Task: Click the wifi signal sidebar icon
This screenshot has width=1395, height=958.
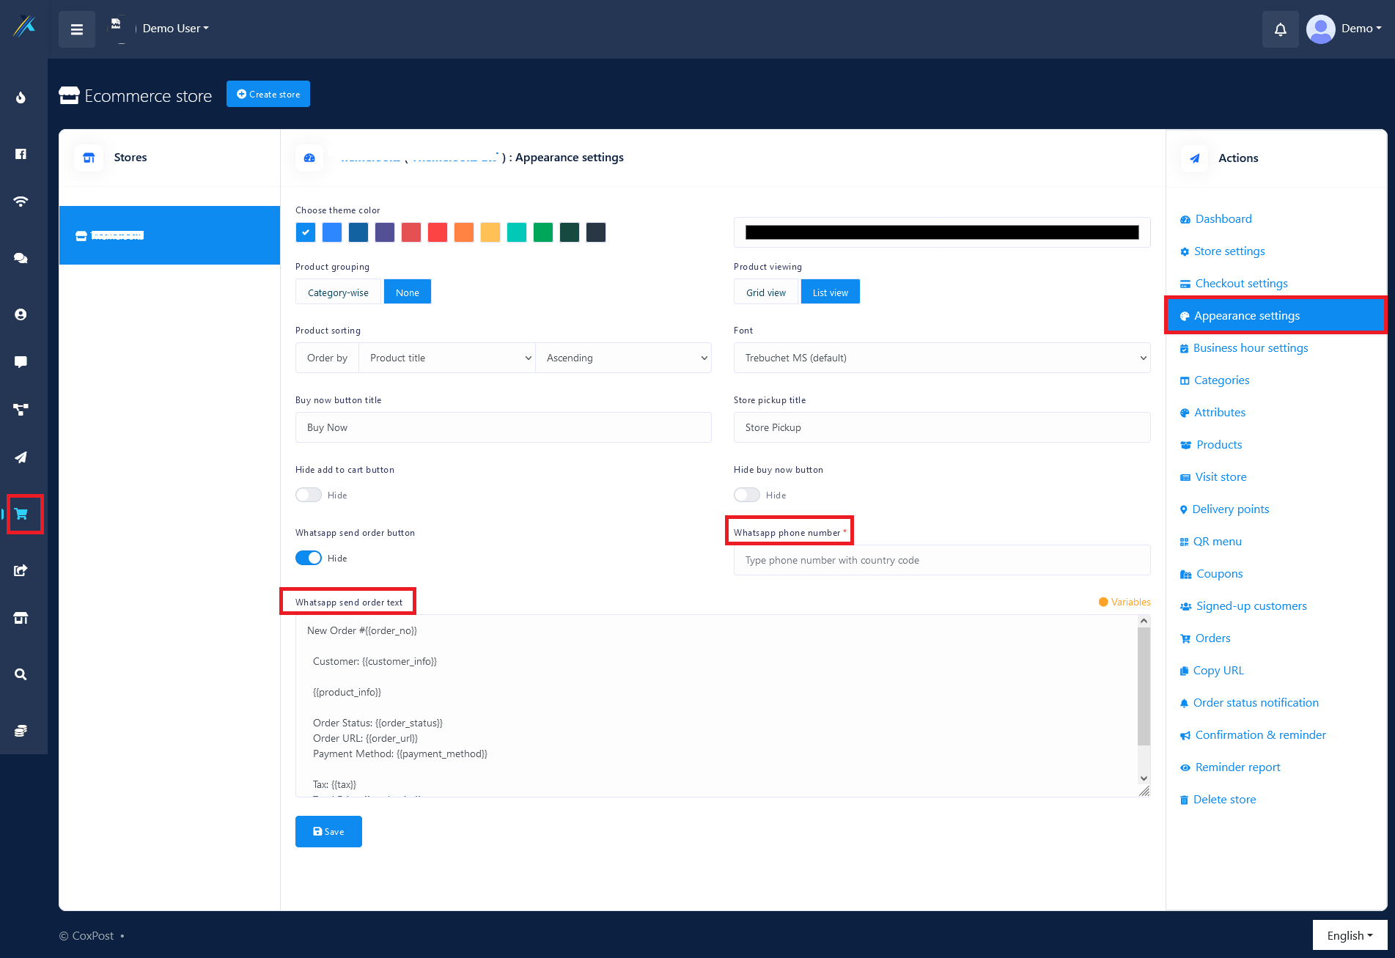Action: (21, 202)
